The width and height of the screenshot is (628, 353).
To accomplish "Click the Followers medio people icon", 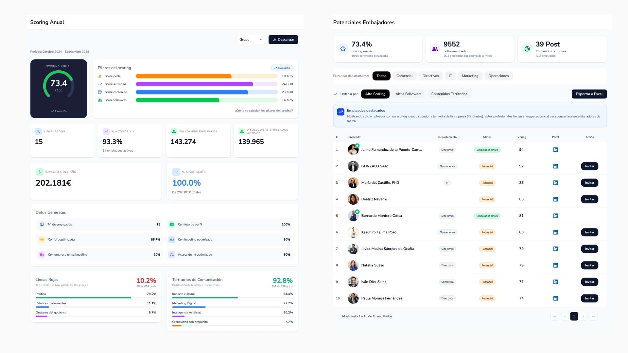I will tap(435, 49).
